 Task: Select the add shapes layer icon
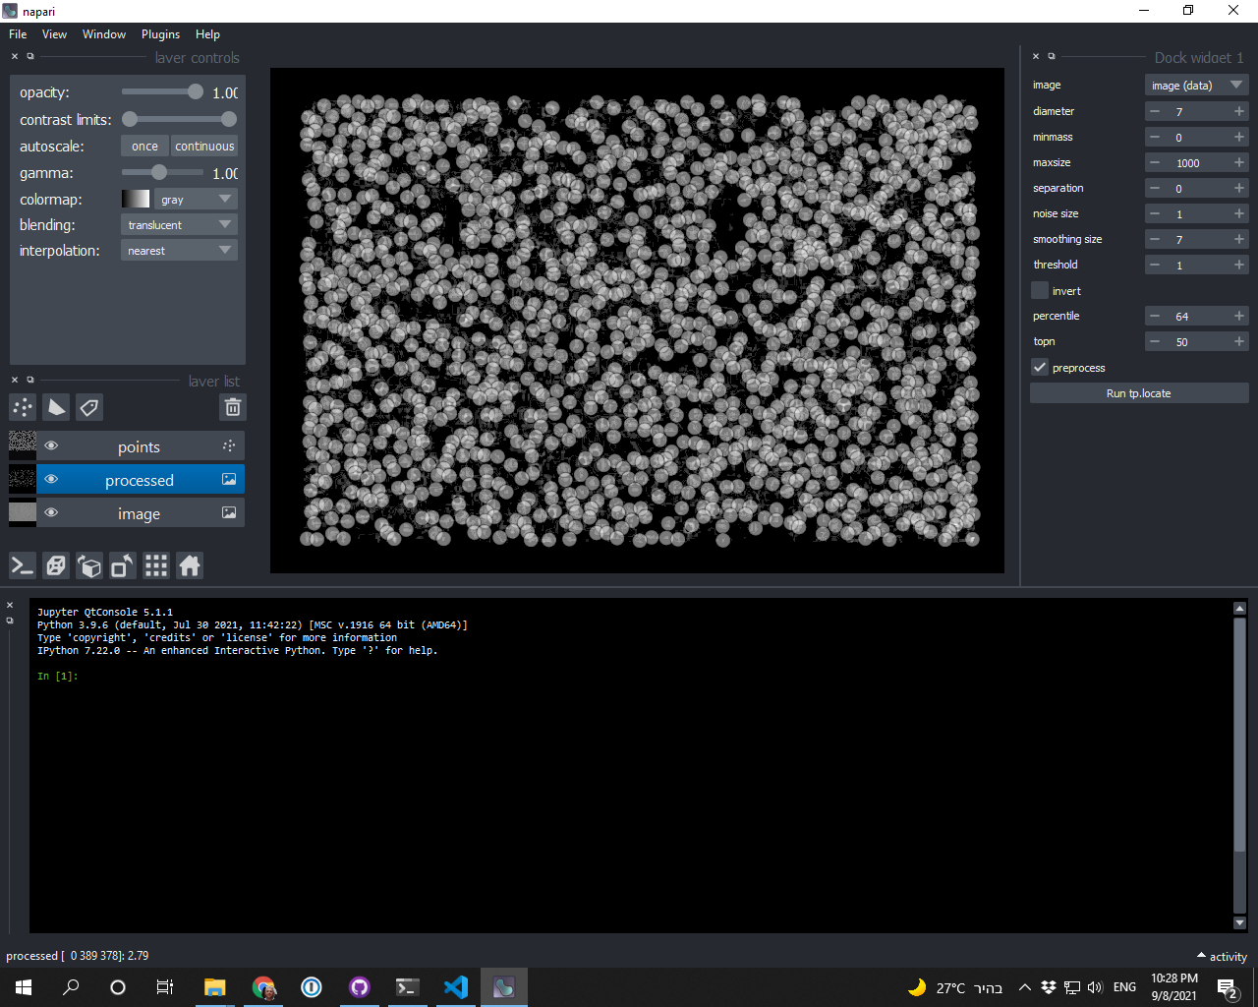55,406
